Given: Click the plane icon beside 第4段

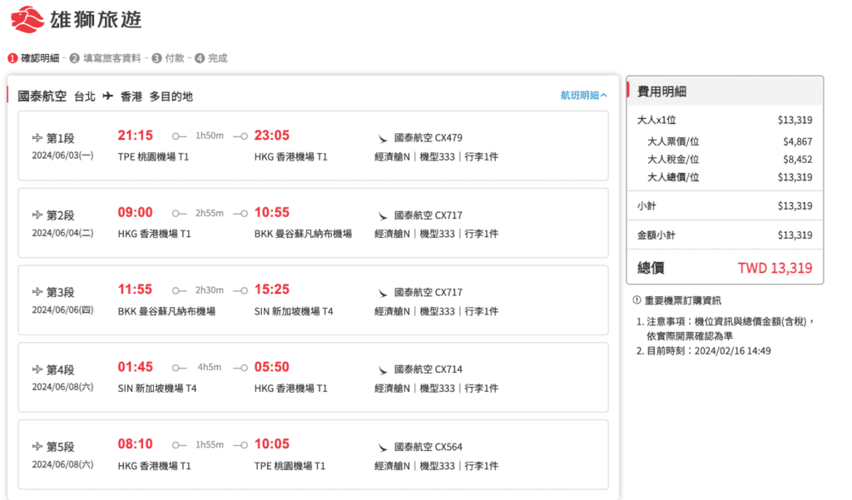Looking at the screenshot, I should pos(37,369).
